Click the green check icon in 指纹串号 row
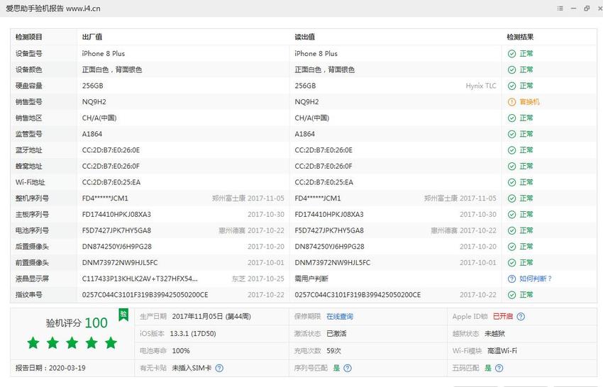The height and width of the screenshot is (387, 603). (511, 295)
